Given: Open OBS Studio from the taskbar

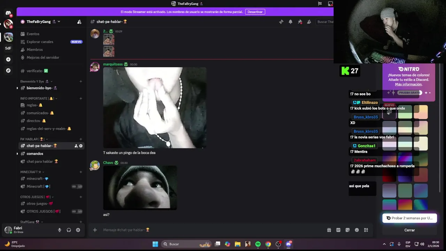Looking at the screenshot, I should [278, 244].
